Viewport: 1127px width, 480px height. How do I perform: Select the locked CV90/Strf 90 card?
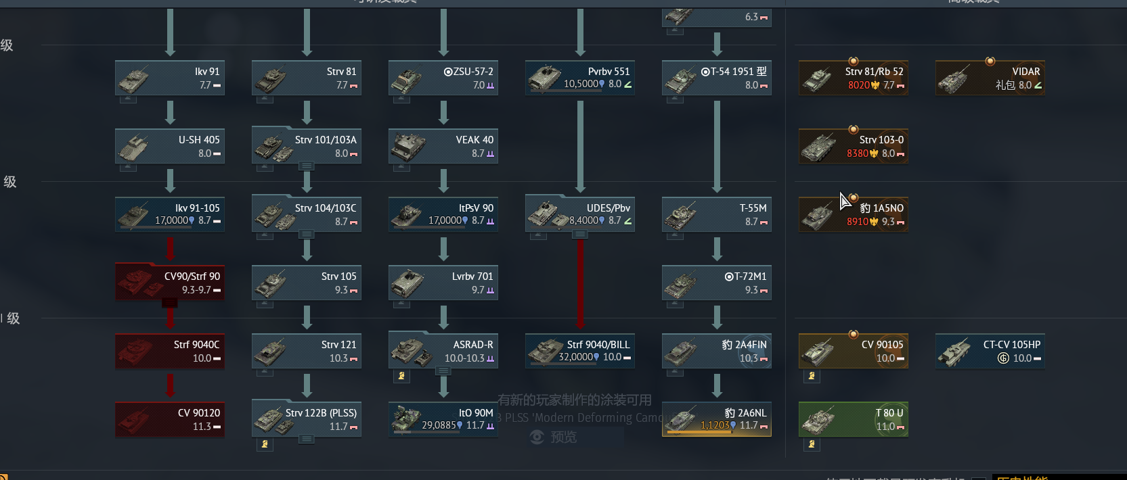pos(170,283)
